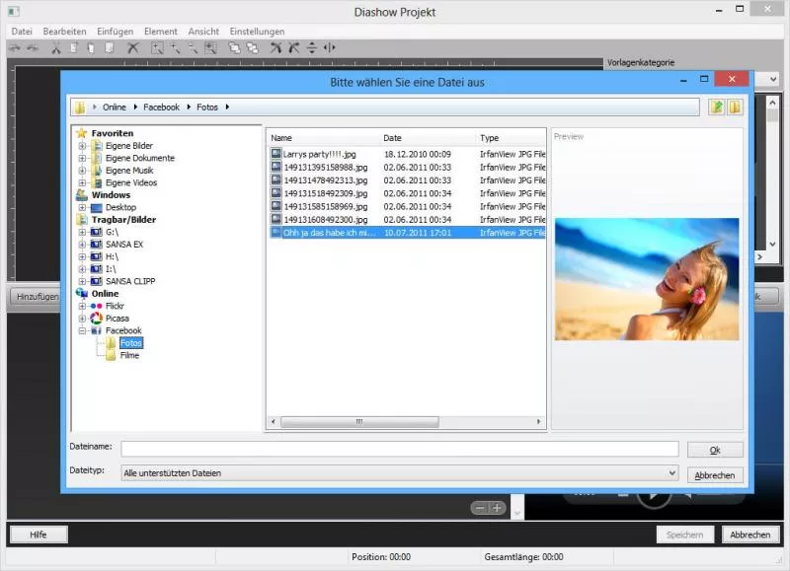
Task: Open the Ansicht menu
Action: click(x=203, y=32)
